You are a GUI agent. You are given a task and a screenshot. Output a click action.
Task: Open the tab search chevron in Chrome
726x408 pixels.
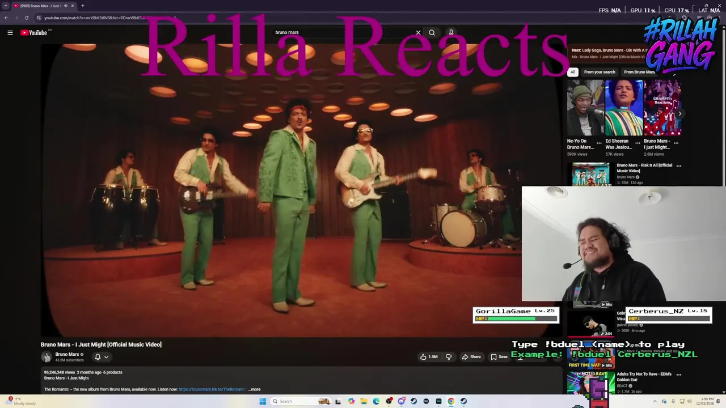(6, 6)
